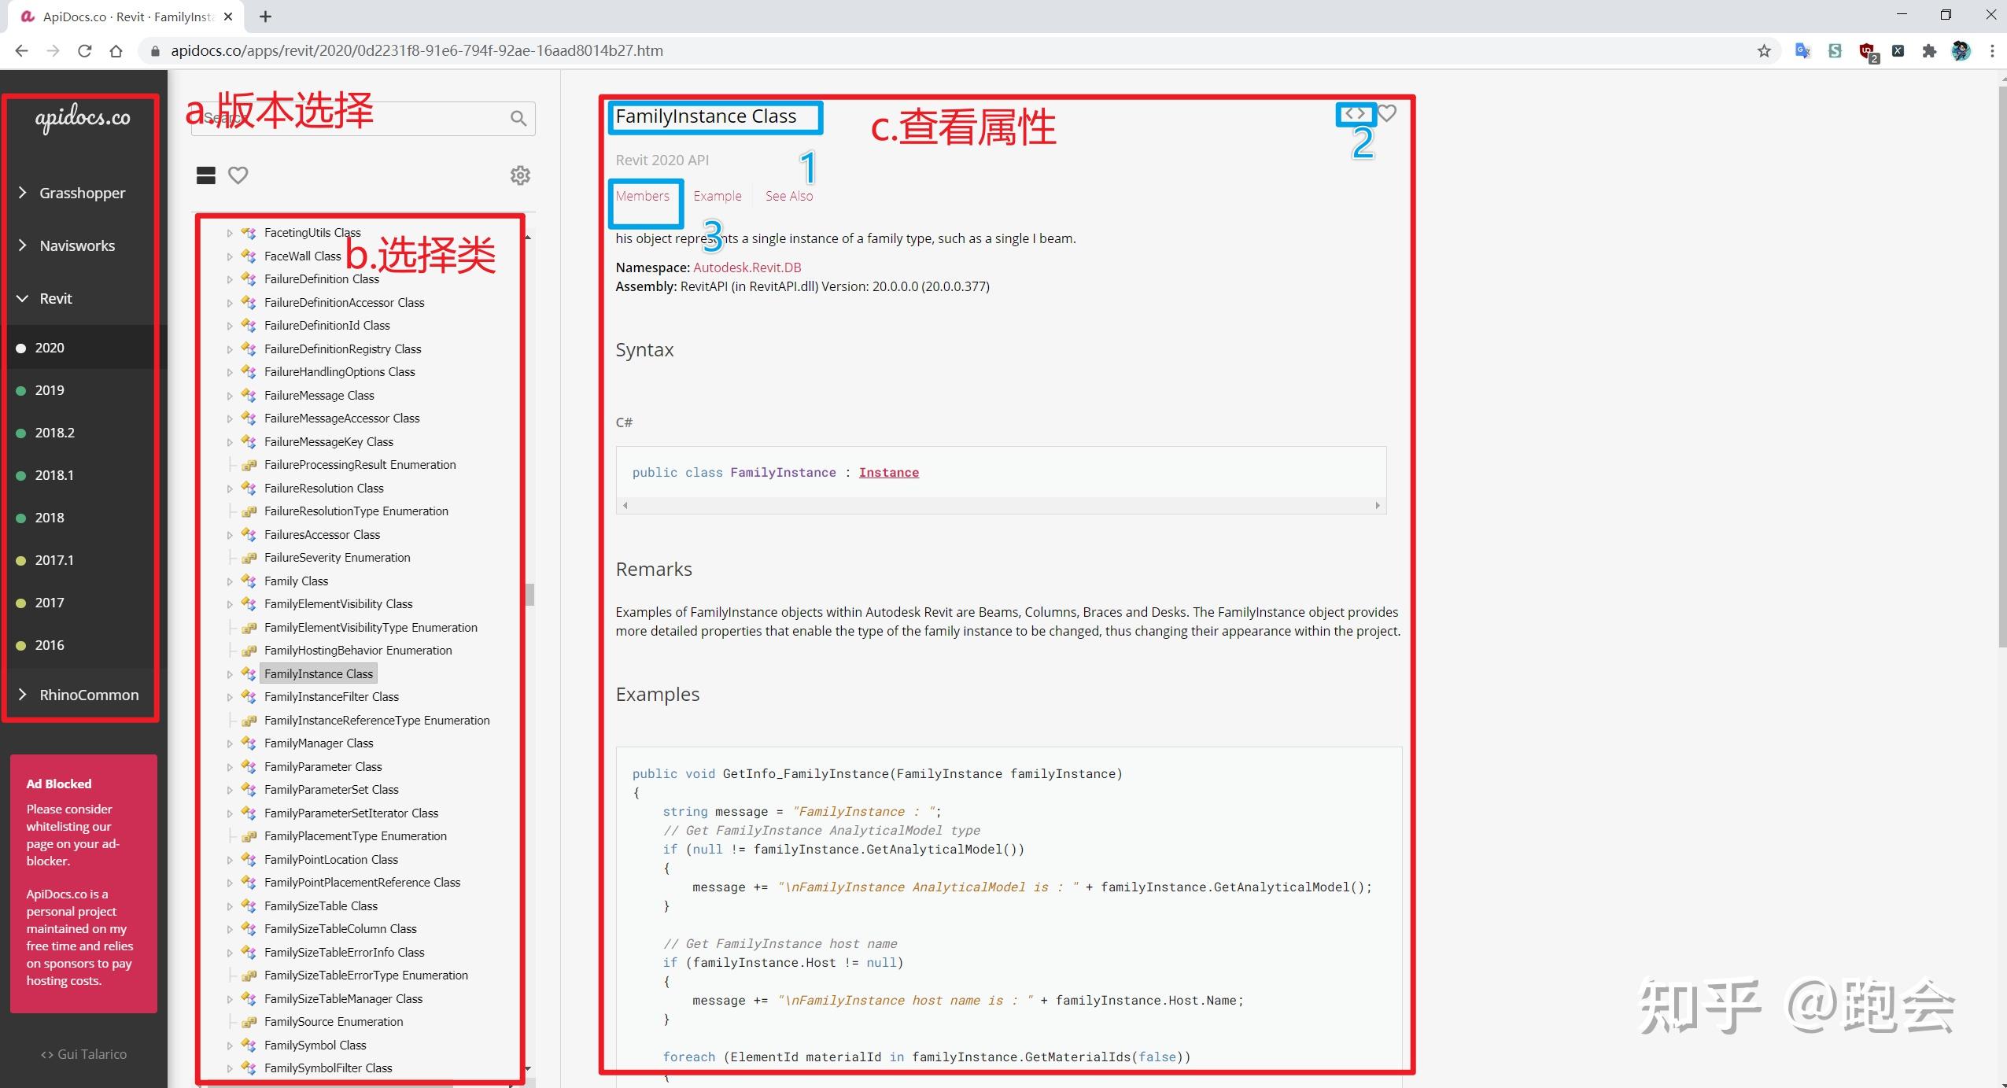Open FamilyParameter Class in tree
This screenshot has height=1088, width=2007.
point(323,766)
